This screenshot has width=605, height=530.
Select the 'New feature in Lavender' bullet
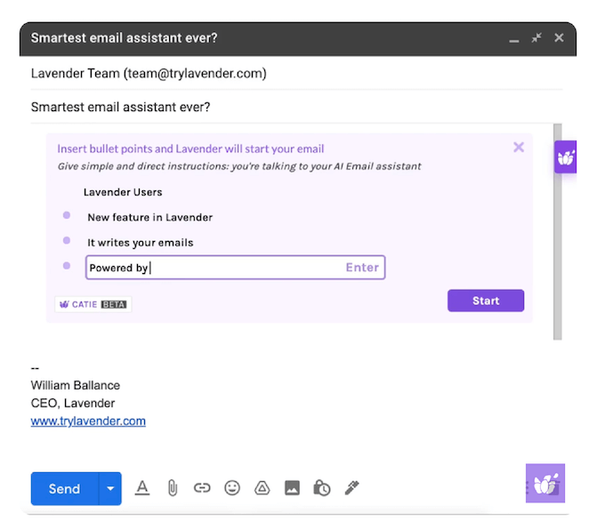(149, 218)
